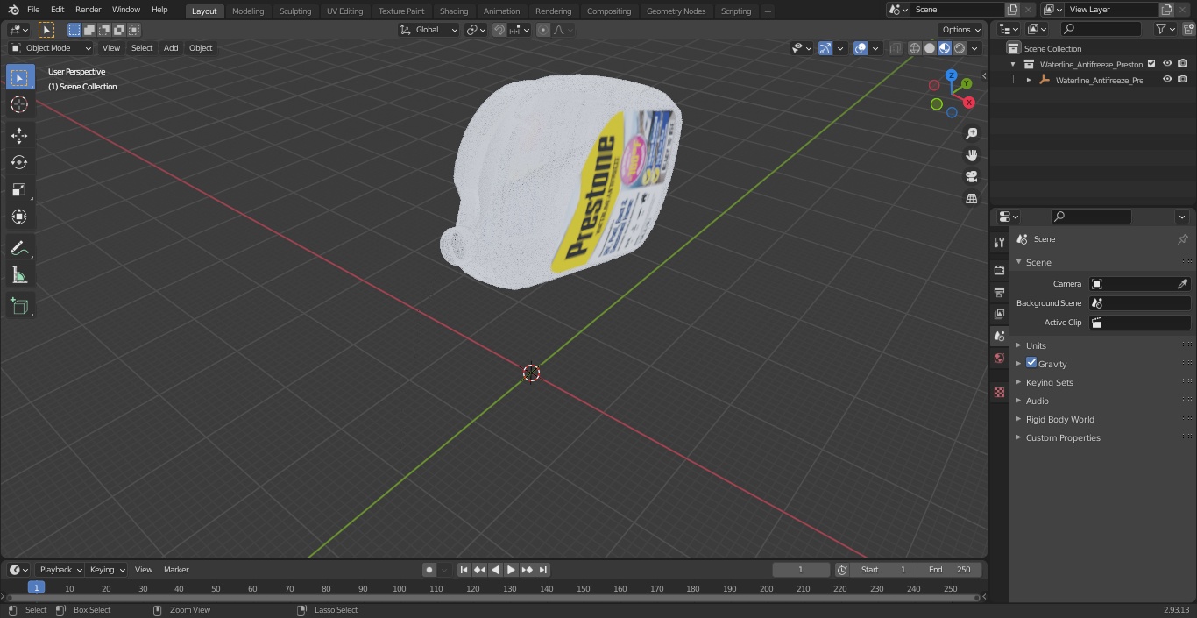
Task: Click the new collection icon in outliner
Action: 1189,29
